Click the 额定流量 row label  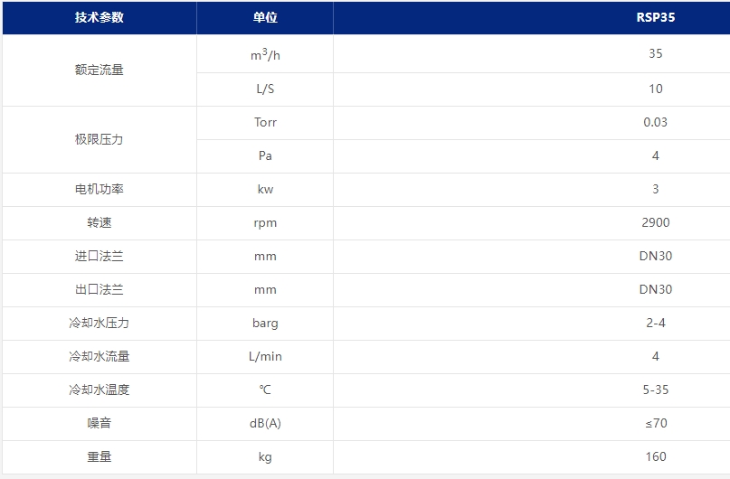coord(100,70)
